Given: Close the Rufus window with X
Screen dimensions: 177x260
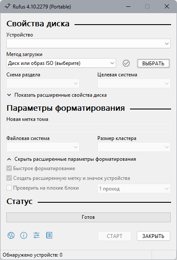Looking at the screenshot, I should (x=167, y=6).
